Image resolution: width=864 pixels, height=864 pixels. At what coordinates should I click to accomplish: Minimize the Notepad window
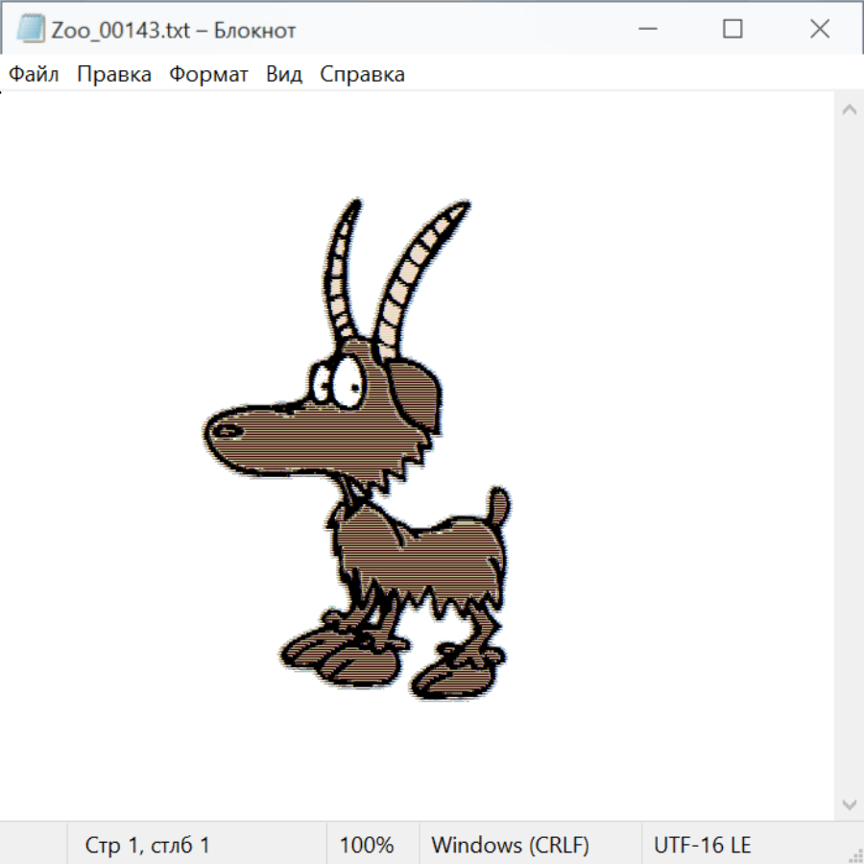[645, 30]
